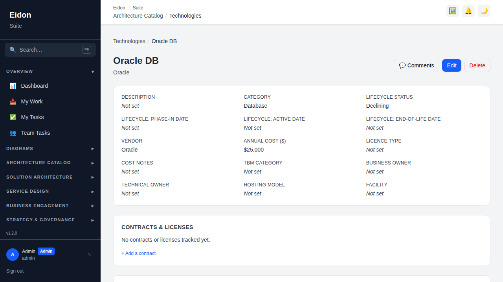Click Not set under TBM Category
This screenshot has width=503, height=282.
point(252,172)
